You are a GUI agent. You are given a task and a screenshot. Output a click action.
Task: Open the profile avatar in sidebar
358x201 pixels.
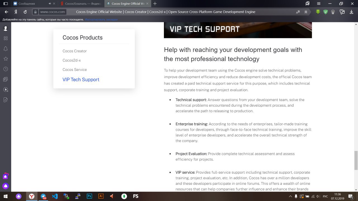[x=6, y=28]
